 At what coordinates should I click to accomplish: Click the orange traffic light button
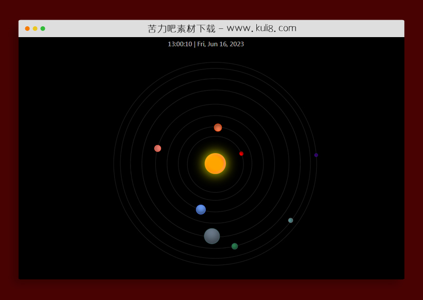(27, 29)
